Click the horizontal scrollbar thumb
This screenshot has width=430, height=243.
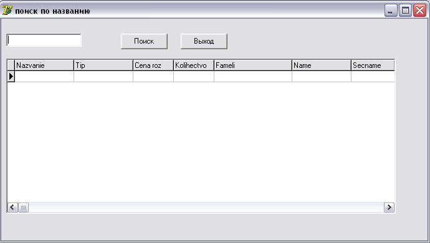pos(23,207)
